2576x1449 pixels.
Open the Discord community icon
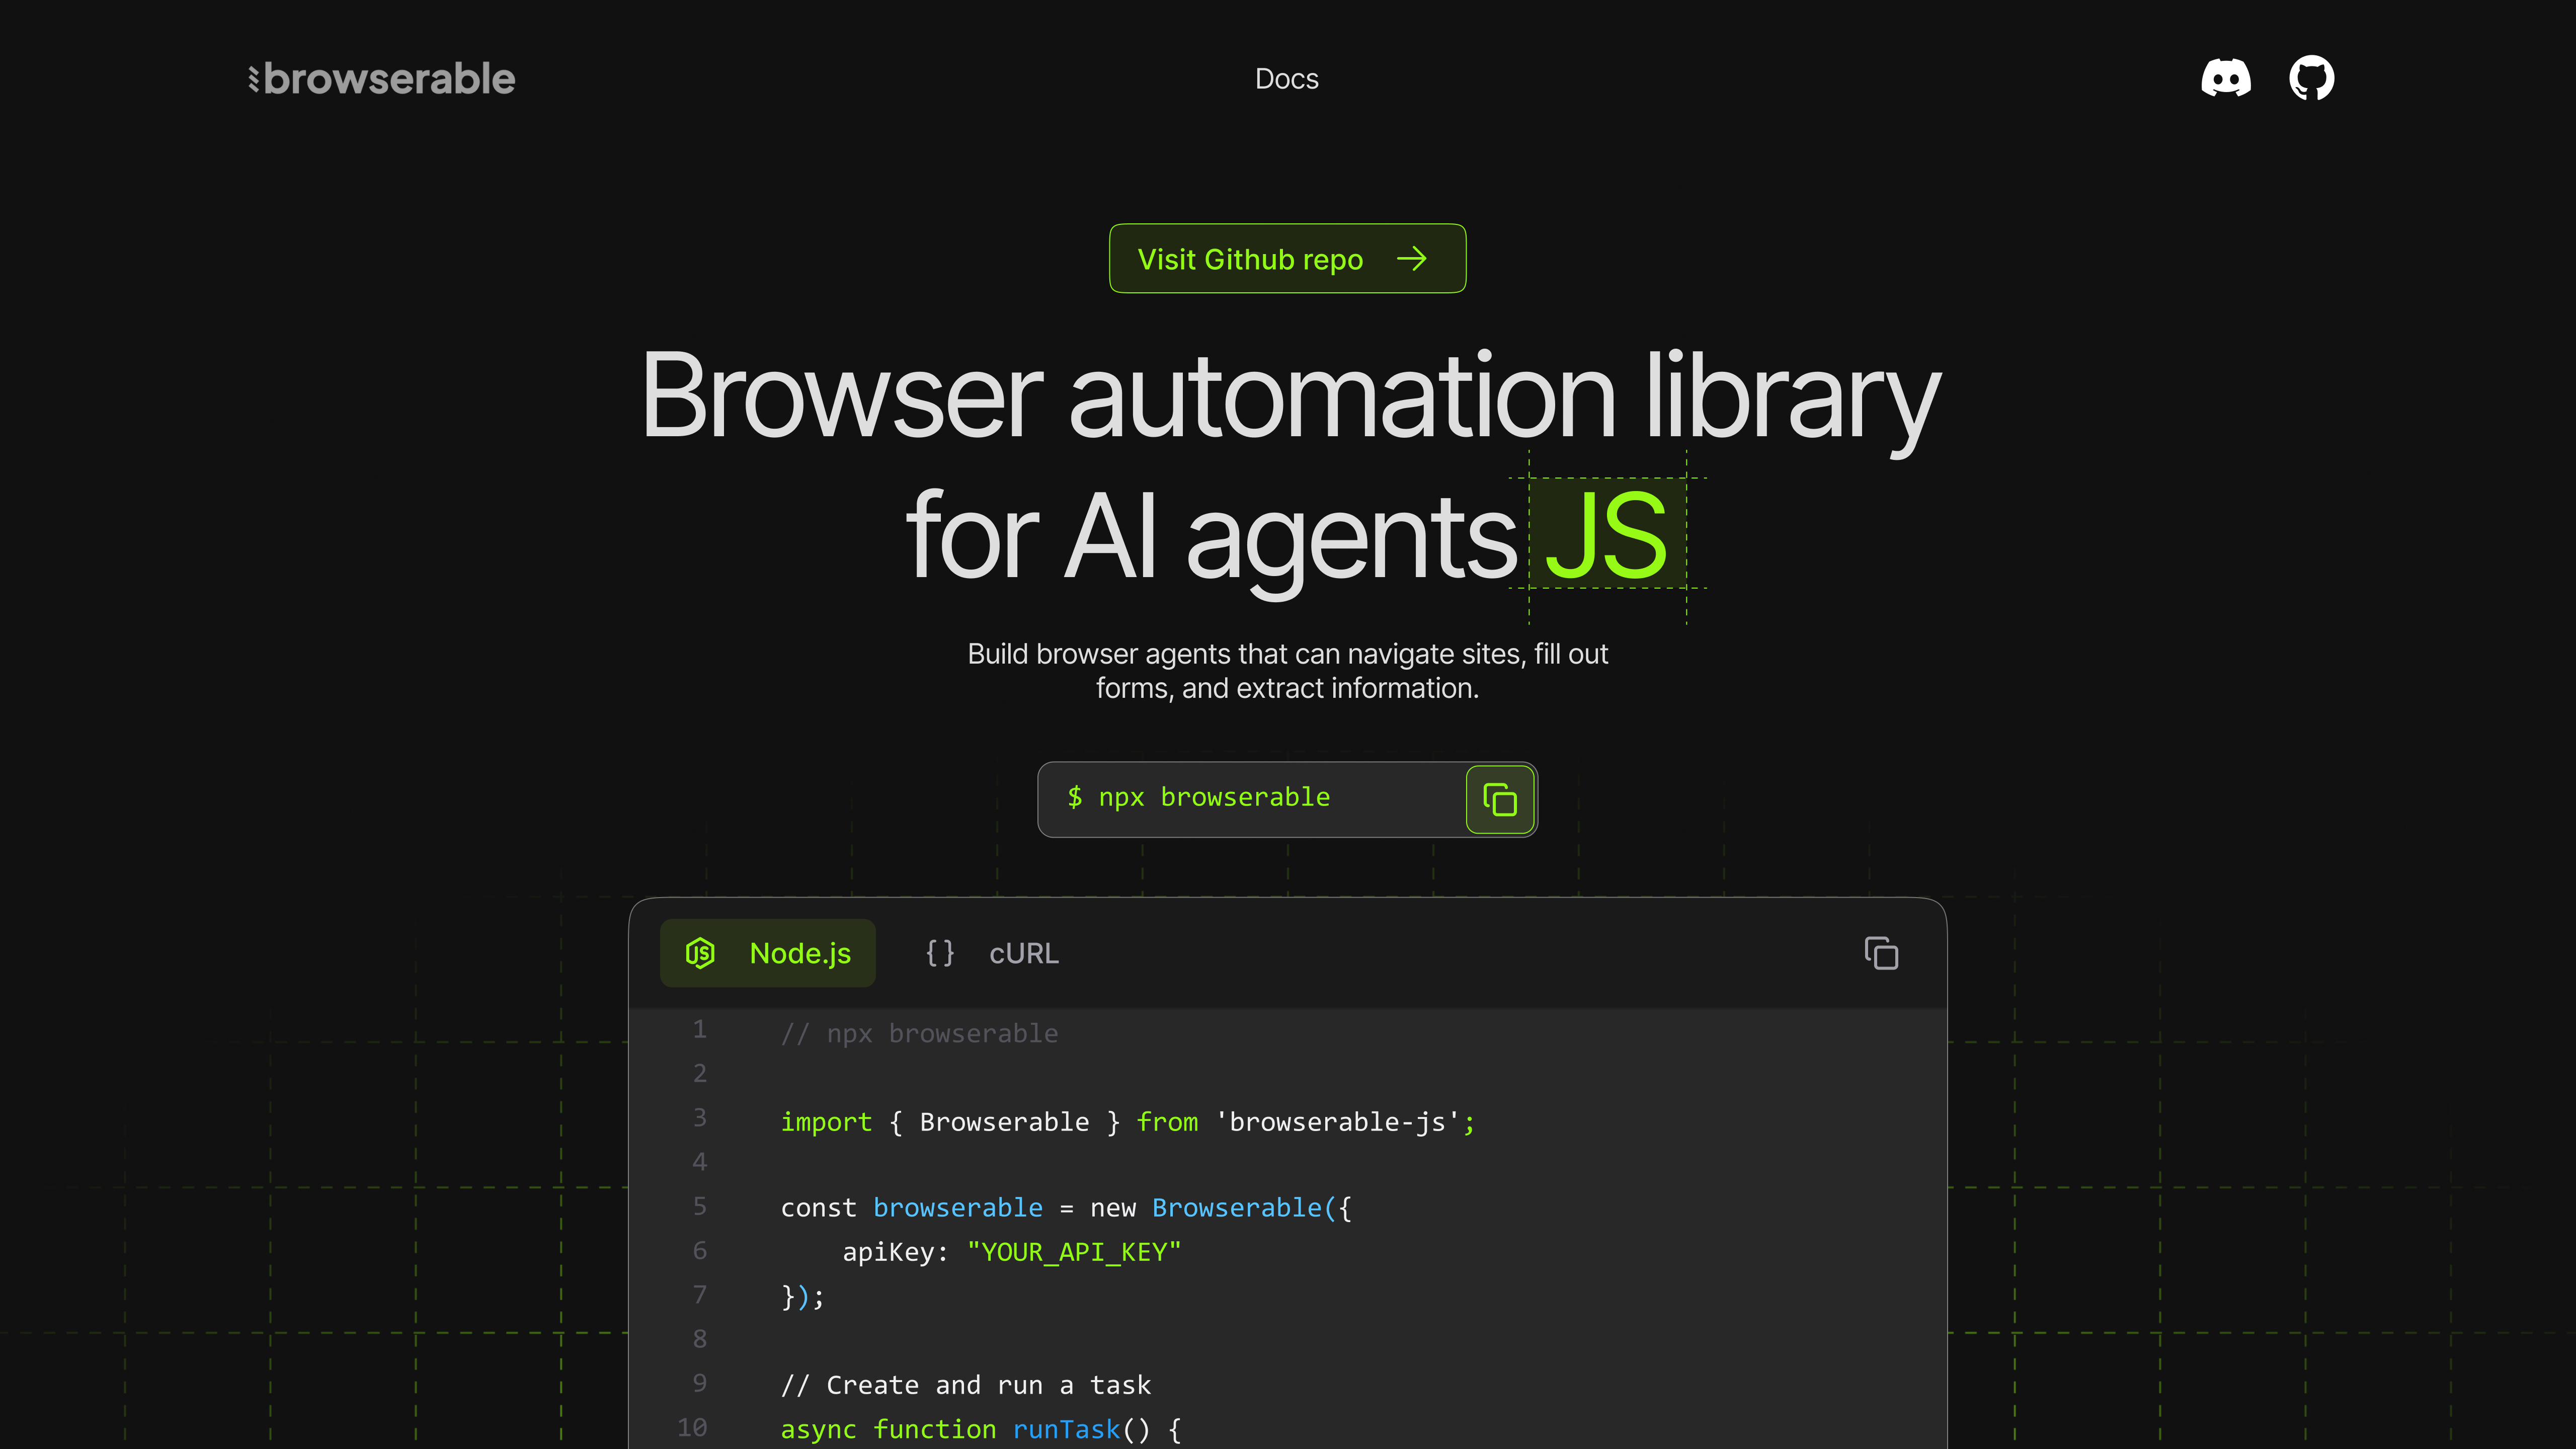pos(2225,78)
